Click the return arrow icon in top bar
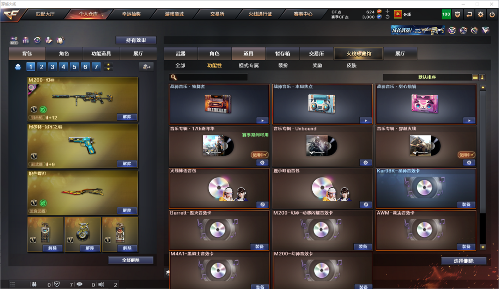Image resolution: width=499 pixels, height=289 pixels. pos(469,14)
